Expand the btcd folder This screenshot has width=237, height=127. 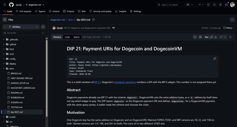coord(3,49)
